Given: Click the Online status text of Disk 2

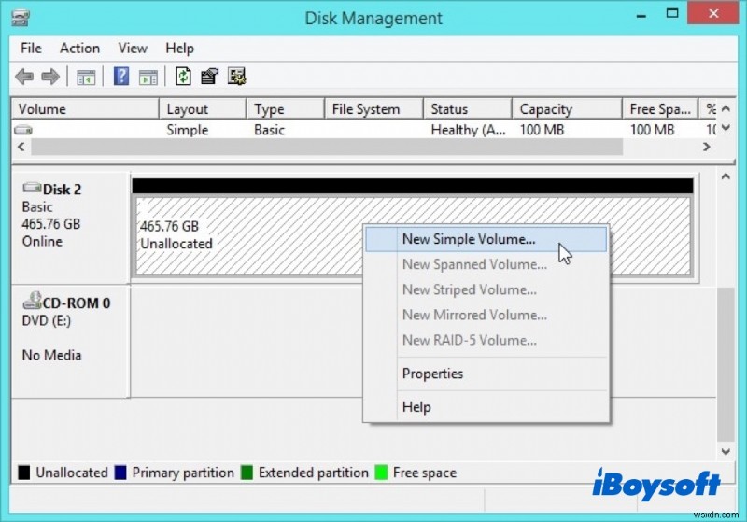Looking at the screenshot, I should pos(42,242).
